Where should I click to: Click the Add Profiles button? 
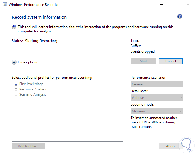point(28,146)
